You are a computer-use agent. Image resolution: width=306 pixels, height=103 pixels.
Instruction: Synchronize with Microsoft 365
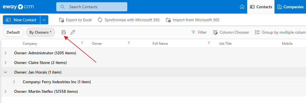tap(129, 20)
